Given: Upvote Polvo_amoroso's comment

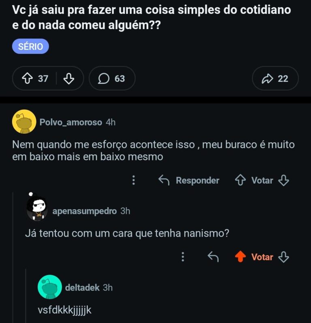Looking at the screenshot, I should tap(241, 180).
